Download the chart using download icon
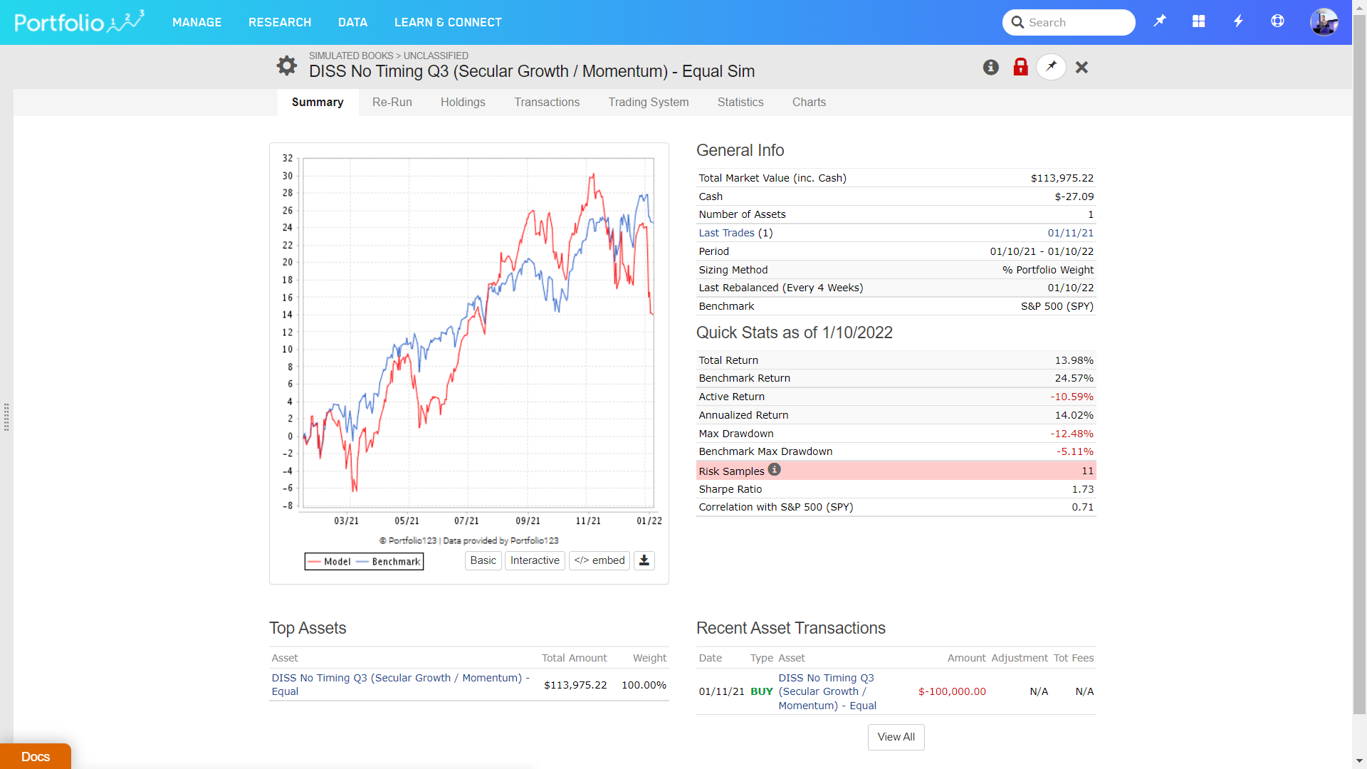 click(644, 560)
